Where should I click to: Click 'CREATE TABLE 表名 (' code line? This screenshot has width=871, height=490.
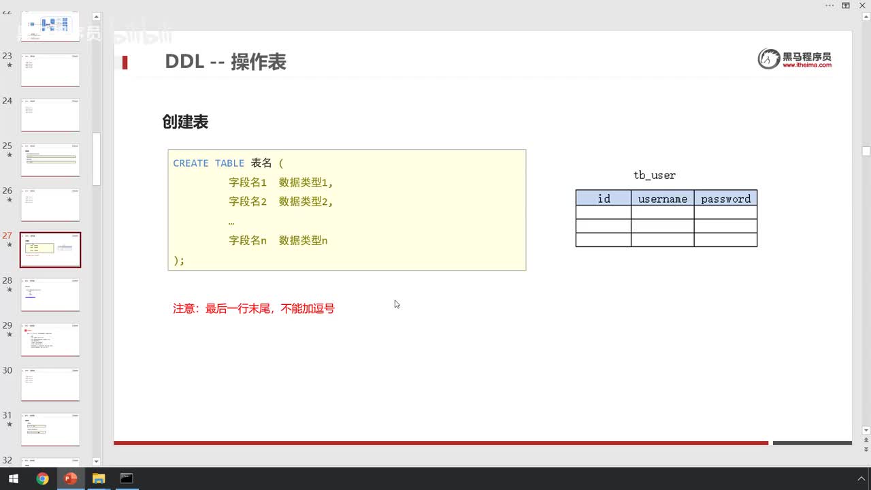[x=228, y=163]
